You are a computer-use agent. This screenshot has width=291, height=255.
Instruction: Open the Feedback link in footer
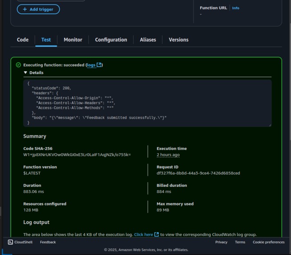48,242
